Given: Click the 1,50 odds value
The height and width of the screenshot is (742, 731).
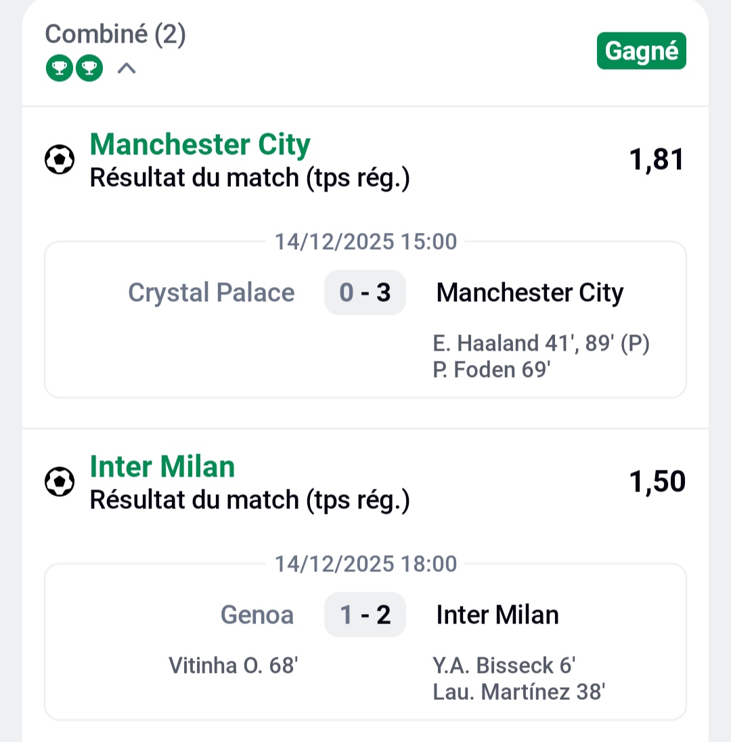Looking at the screenshot, I should [x=657, y=482].
